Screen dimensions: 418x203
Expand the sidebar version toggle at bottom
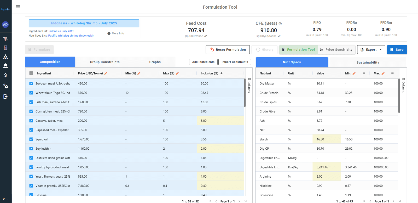(x=5, y=199)
